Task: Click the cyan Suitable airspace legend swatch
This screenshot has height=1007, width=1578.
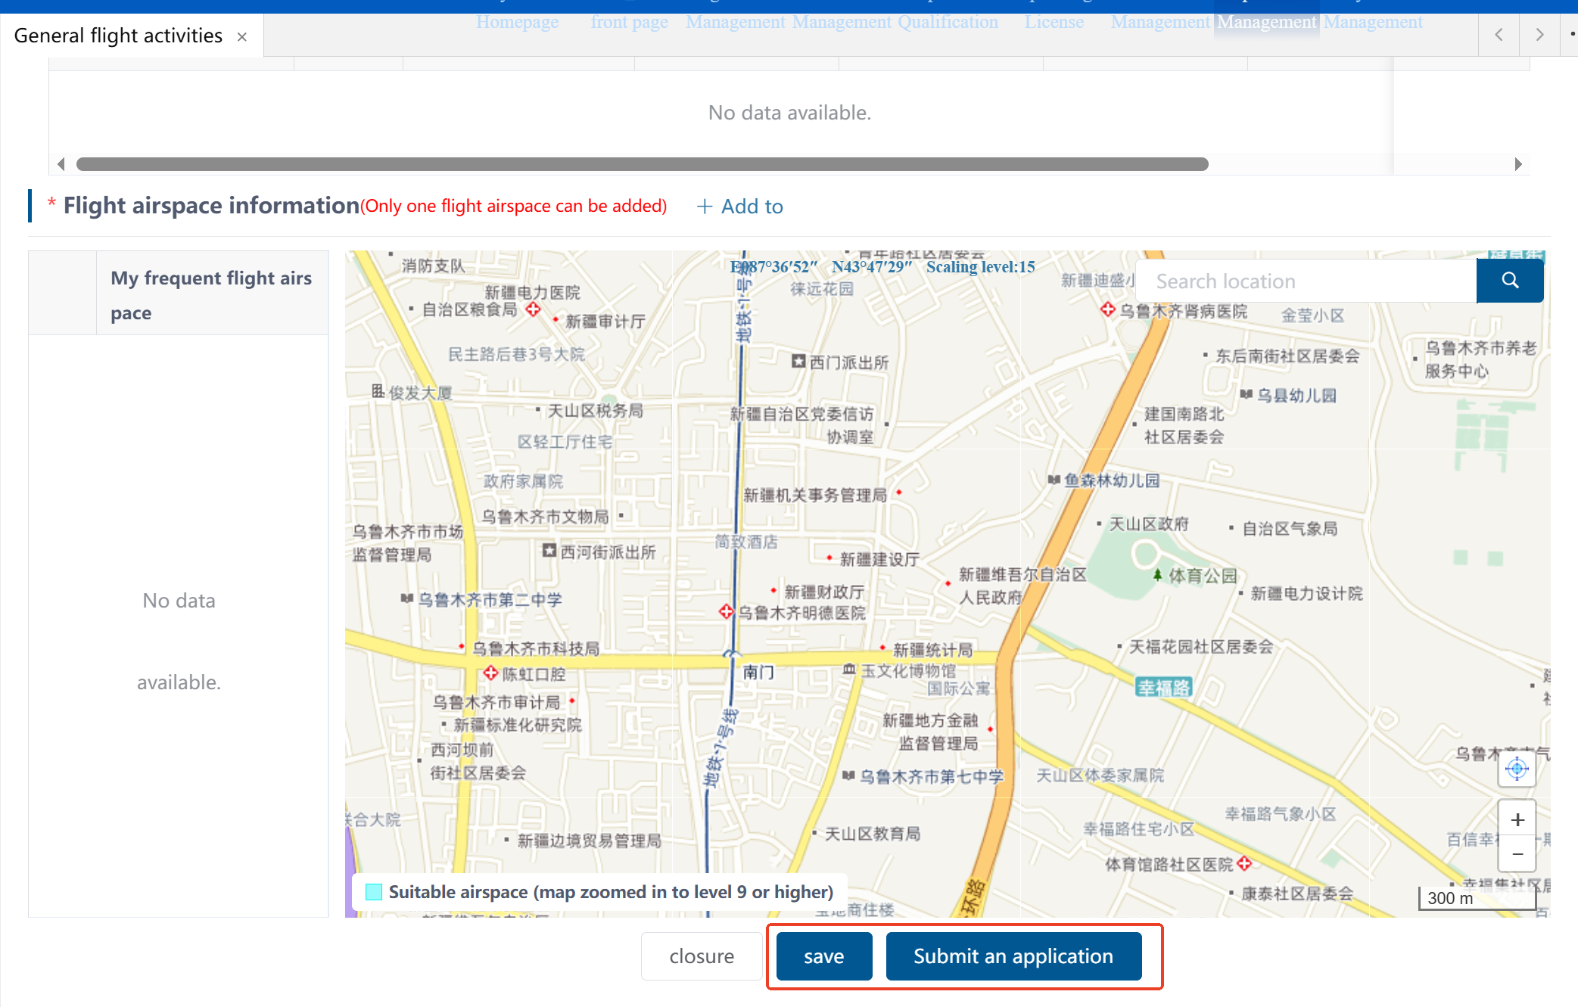Action: [x=374, y=892]
